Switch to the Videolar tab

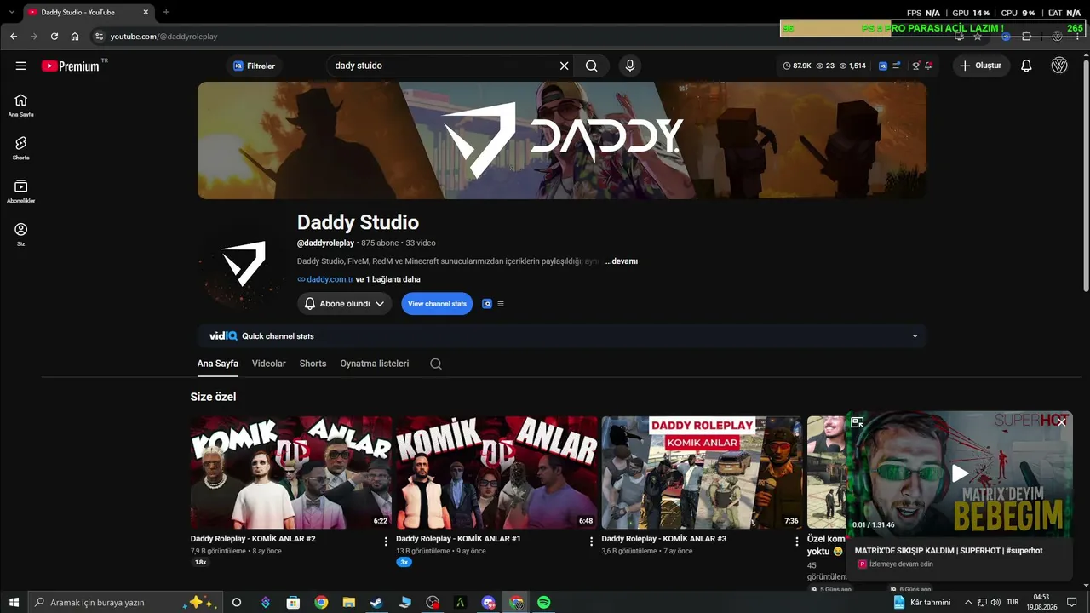coord(269,364)
